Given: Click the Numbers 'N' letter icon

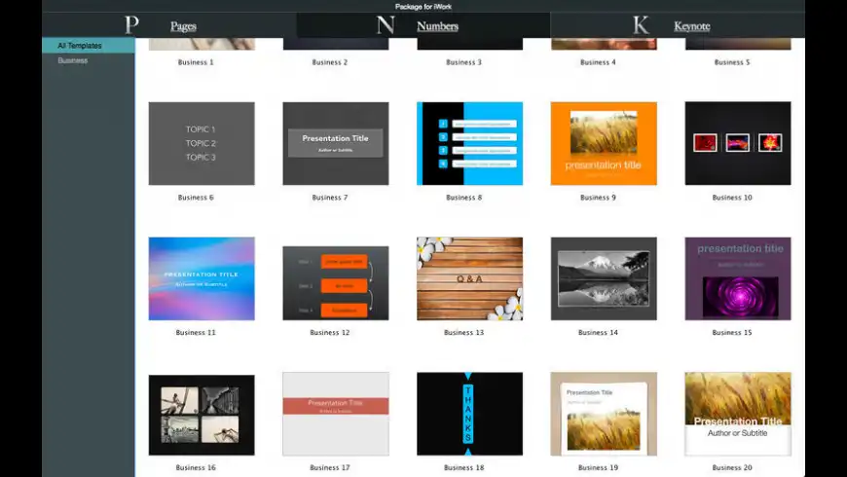Looking at the screenshot, I should pos(386,25).
